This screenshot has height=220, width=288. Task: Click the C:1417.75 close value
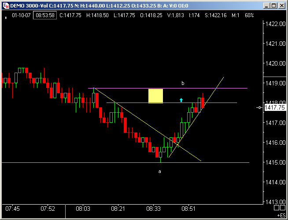(70, 15)
